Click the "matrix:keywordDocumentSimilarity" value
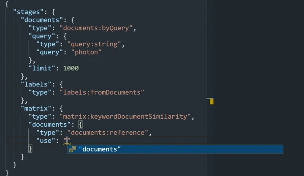The width and height of the screenshot is (304, 176). tap(125, 116)
